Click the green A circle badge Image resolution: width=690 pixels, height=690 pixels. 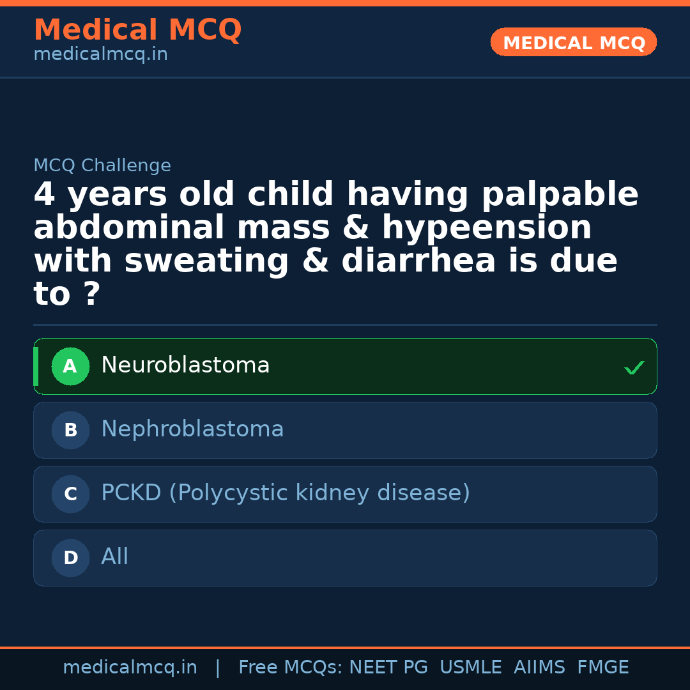tap(70, 367)
